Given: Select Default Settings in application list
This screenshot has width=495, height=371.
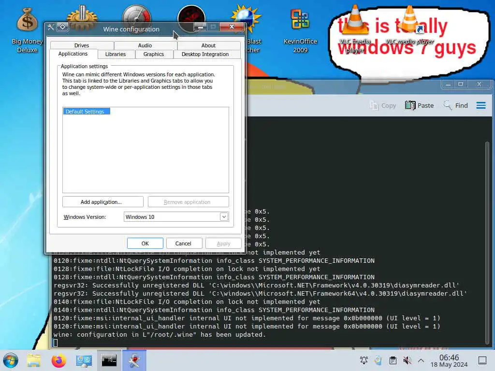Looking at the screenshot, I should [86, 112].
